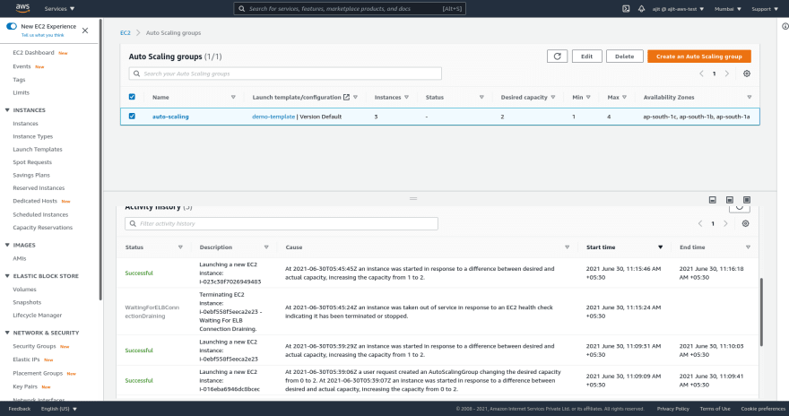Open the Services dropdown menu
789x416 pixels.
point(59,9)
